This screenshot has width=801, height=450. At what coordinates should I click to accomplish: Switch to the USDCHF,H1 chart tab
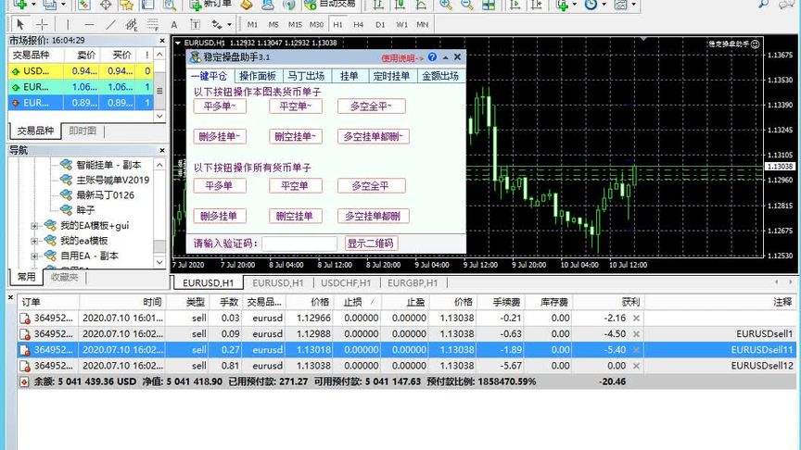click(346, 282)
